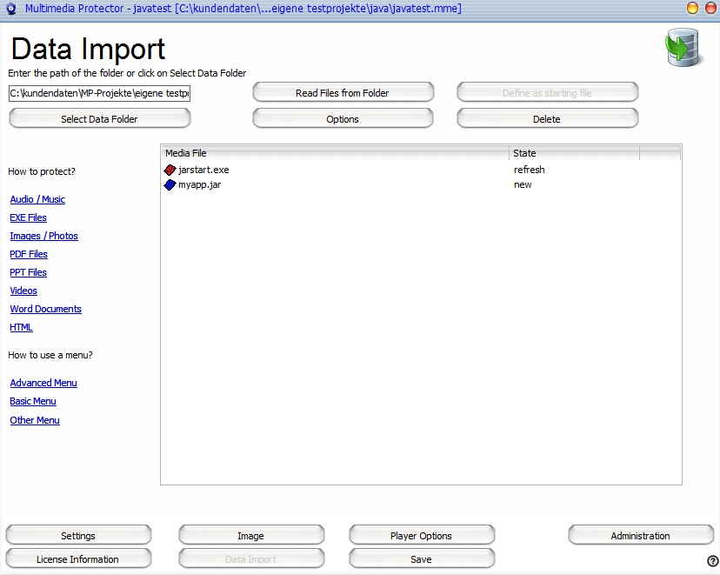720x575 pixels.
Task: Open the Audio / Music help link
Action: [x=37, y=200]
